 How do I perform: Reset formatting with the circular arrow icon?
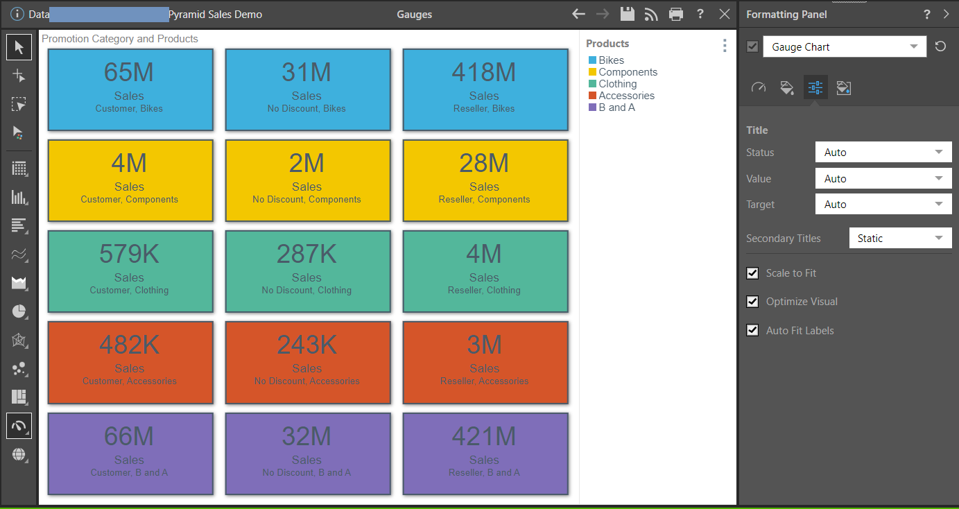point(940,46)
